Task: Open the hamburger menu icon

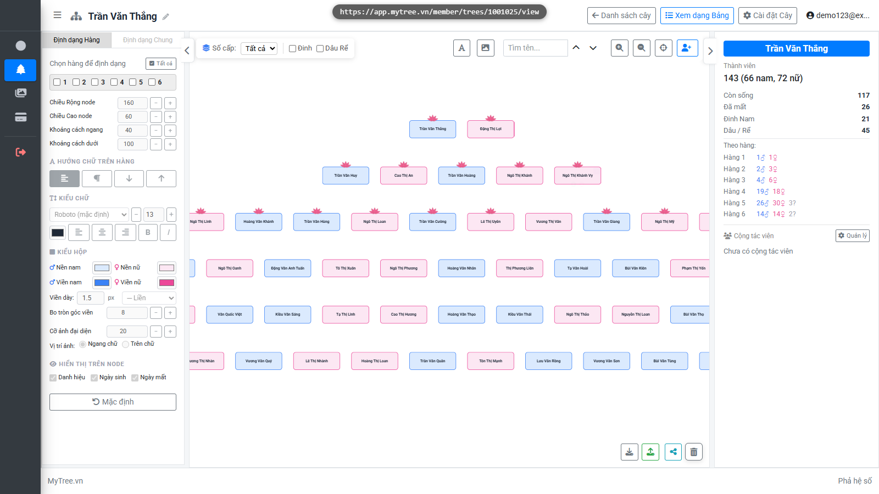Action: [57, 15]
